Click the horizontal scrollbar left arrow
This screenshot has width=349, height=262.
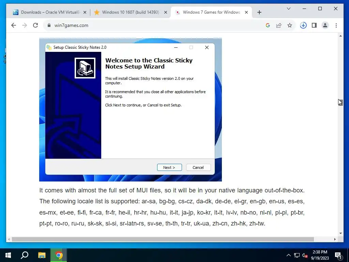coord(9,239)
